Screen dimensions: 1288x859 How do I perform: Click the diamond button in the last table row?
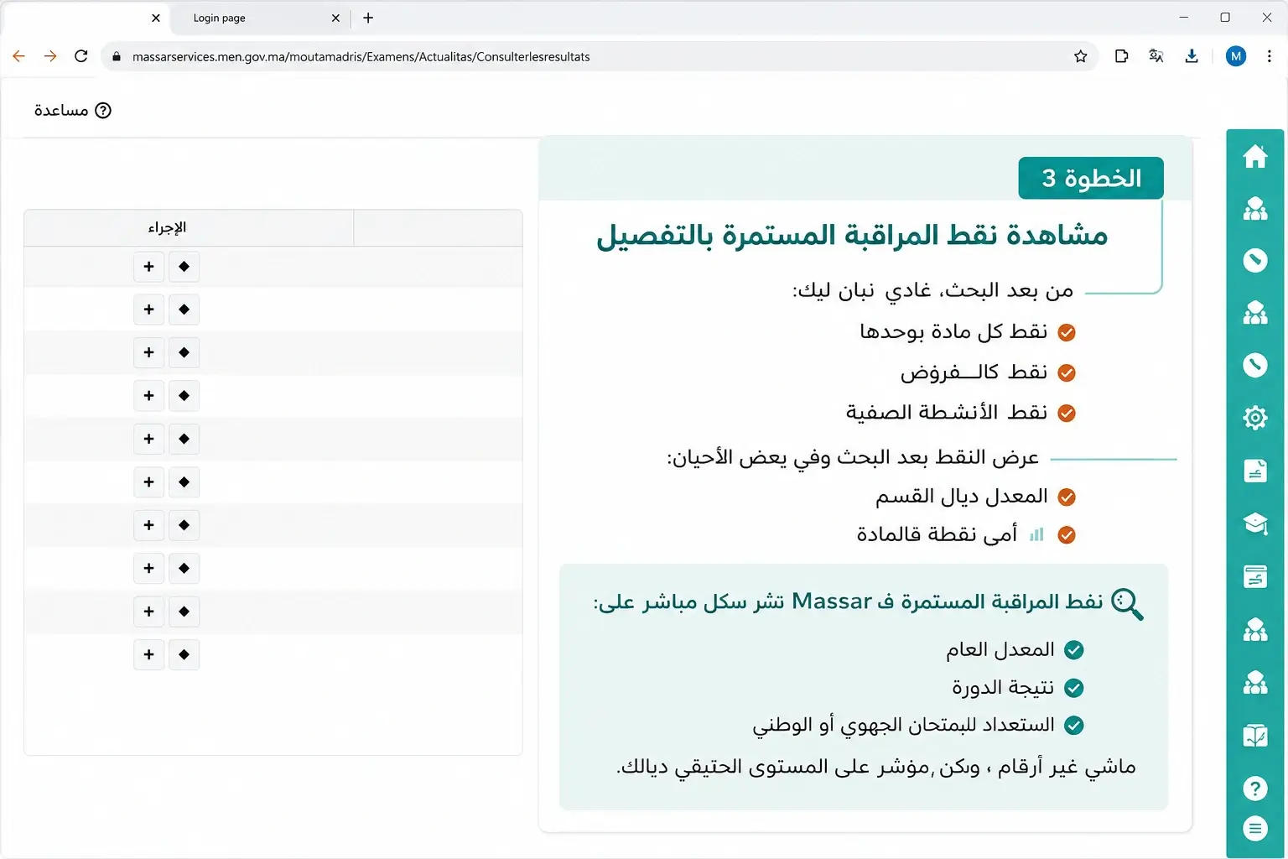pyautogui.click(x=184, y=654)
